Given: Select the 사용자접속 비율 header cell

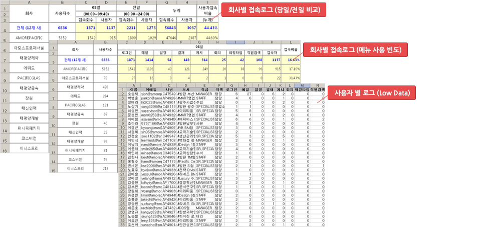Looking at the screenshot, I should (x=208, y=10).
